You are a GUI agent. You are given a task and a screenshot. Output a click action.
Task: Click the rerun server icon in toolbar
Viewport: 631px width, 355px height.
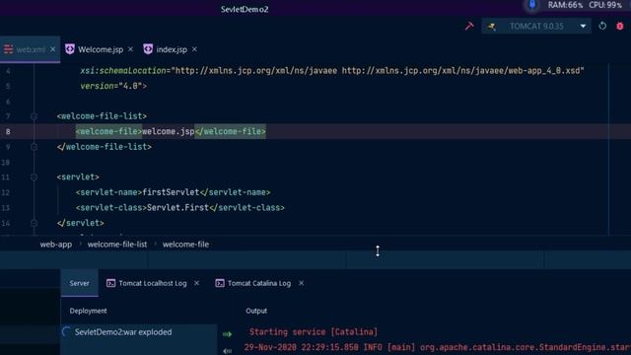pos(602,27)
